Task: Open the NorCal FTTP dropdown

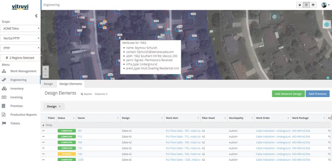Action: click(20, 38)
